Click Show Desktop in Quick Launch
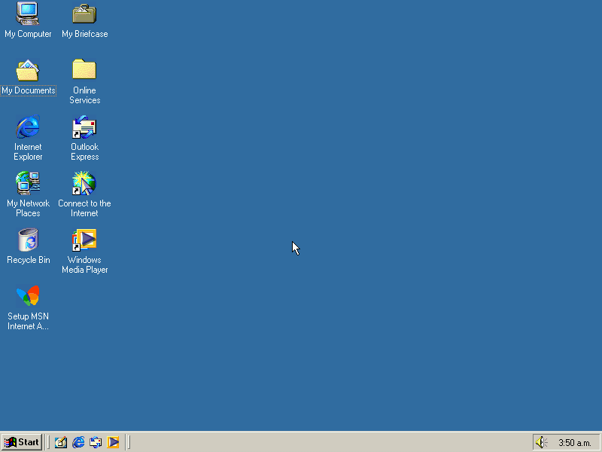 pyautogui.click(x=61, y=442)
